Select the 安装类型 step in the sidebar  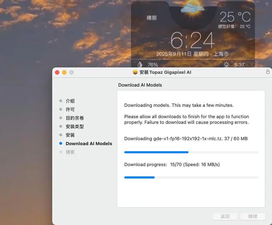point(75,127)
